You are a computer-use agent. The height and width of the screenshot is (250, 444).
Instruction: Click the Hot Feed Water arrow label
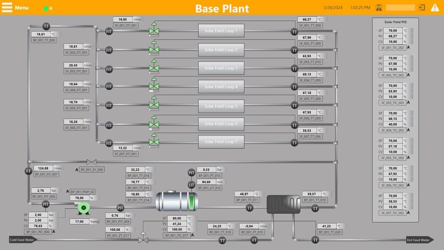[420, 240]
